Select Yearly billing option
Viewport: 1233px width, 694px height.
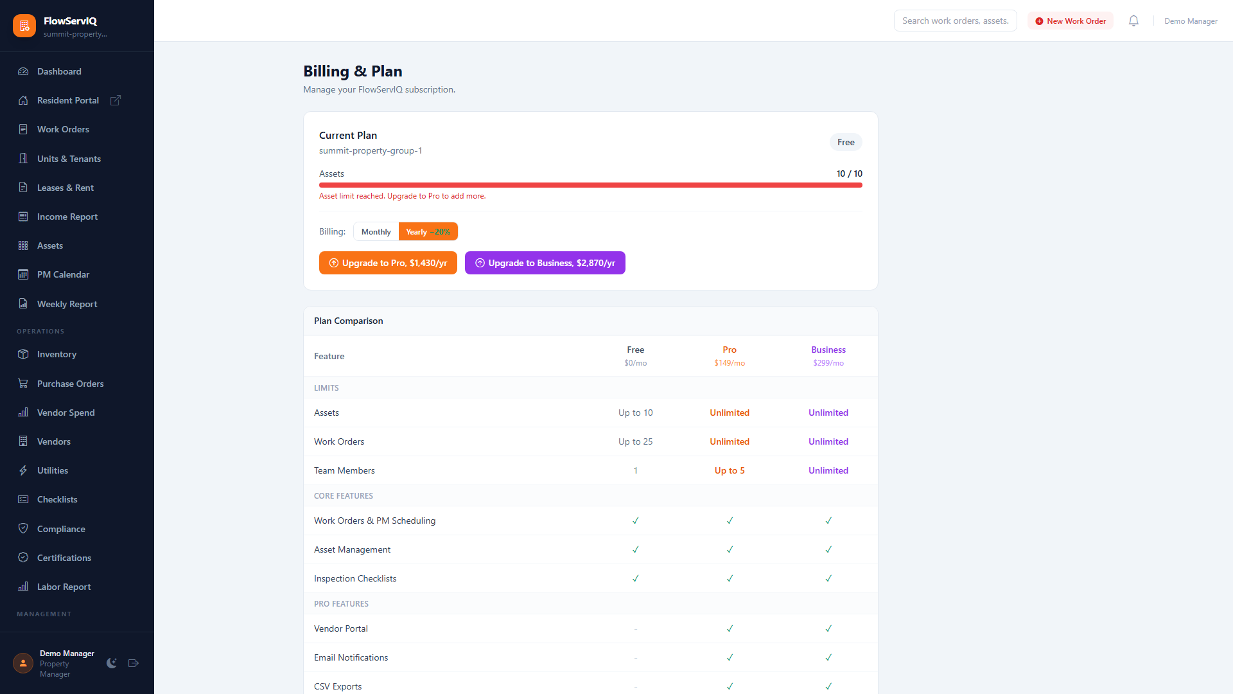tap(428, 231)
